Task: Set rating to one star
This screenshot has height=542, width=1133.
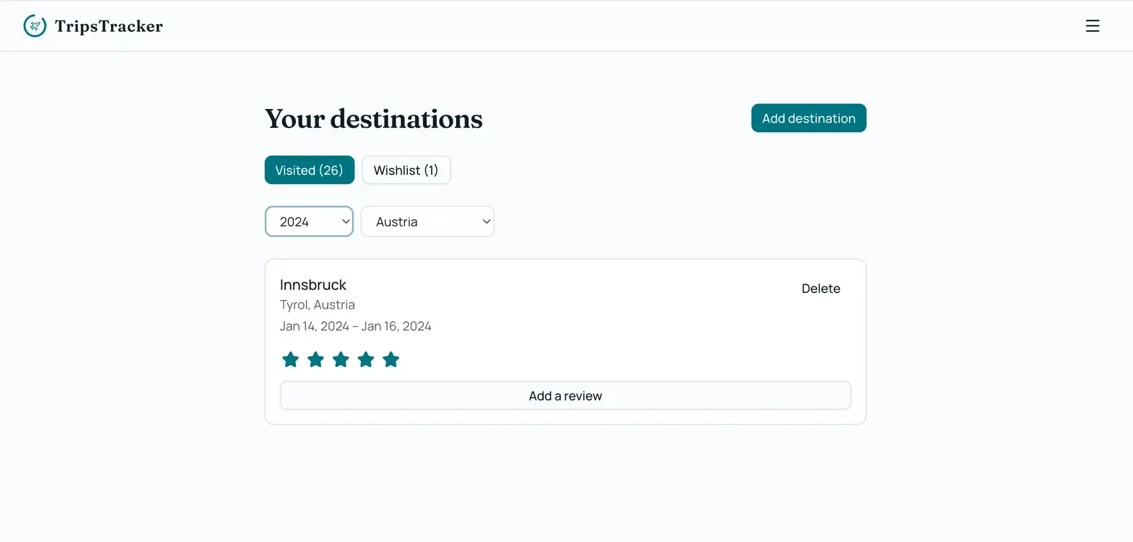Action: pyautogui.click(x=290, y=359)
